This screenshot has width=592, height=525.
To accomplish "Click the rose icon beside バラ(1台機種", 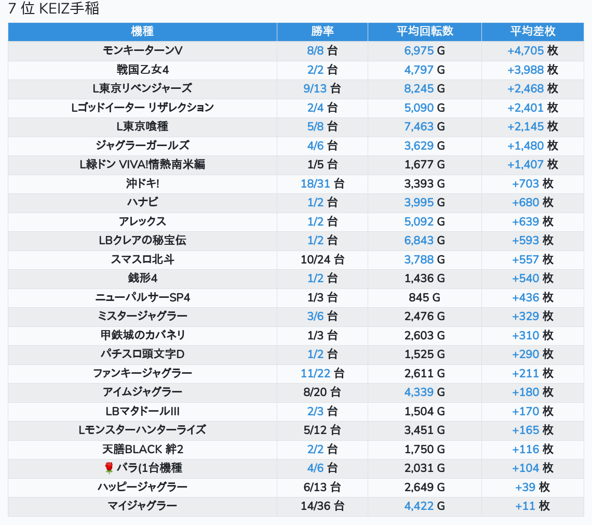I will point(109,468).
